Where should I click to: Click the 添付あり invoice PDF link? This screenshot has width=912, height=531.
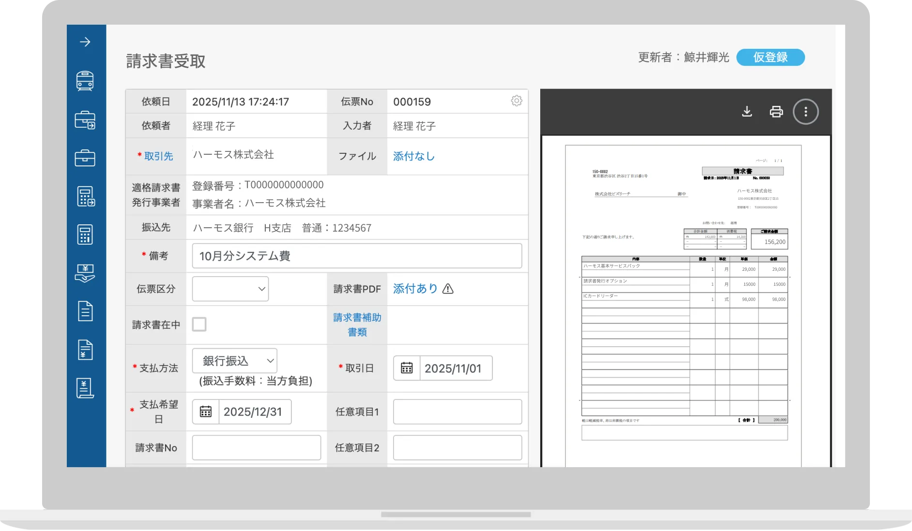pyautogui.click(x=415, y=289)
